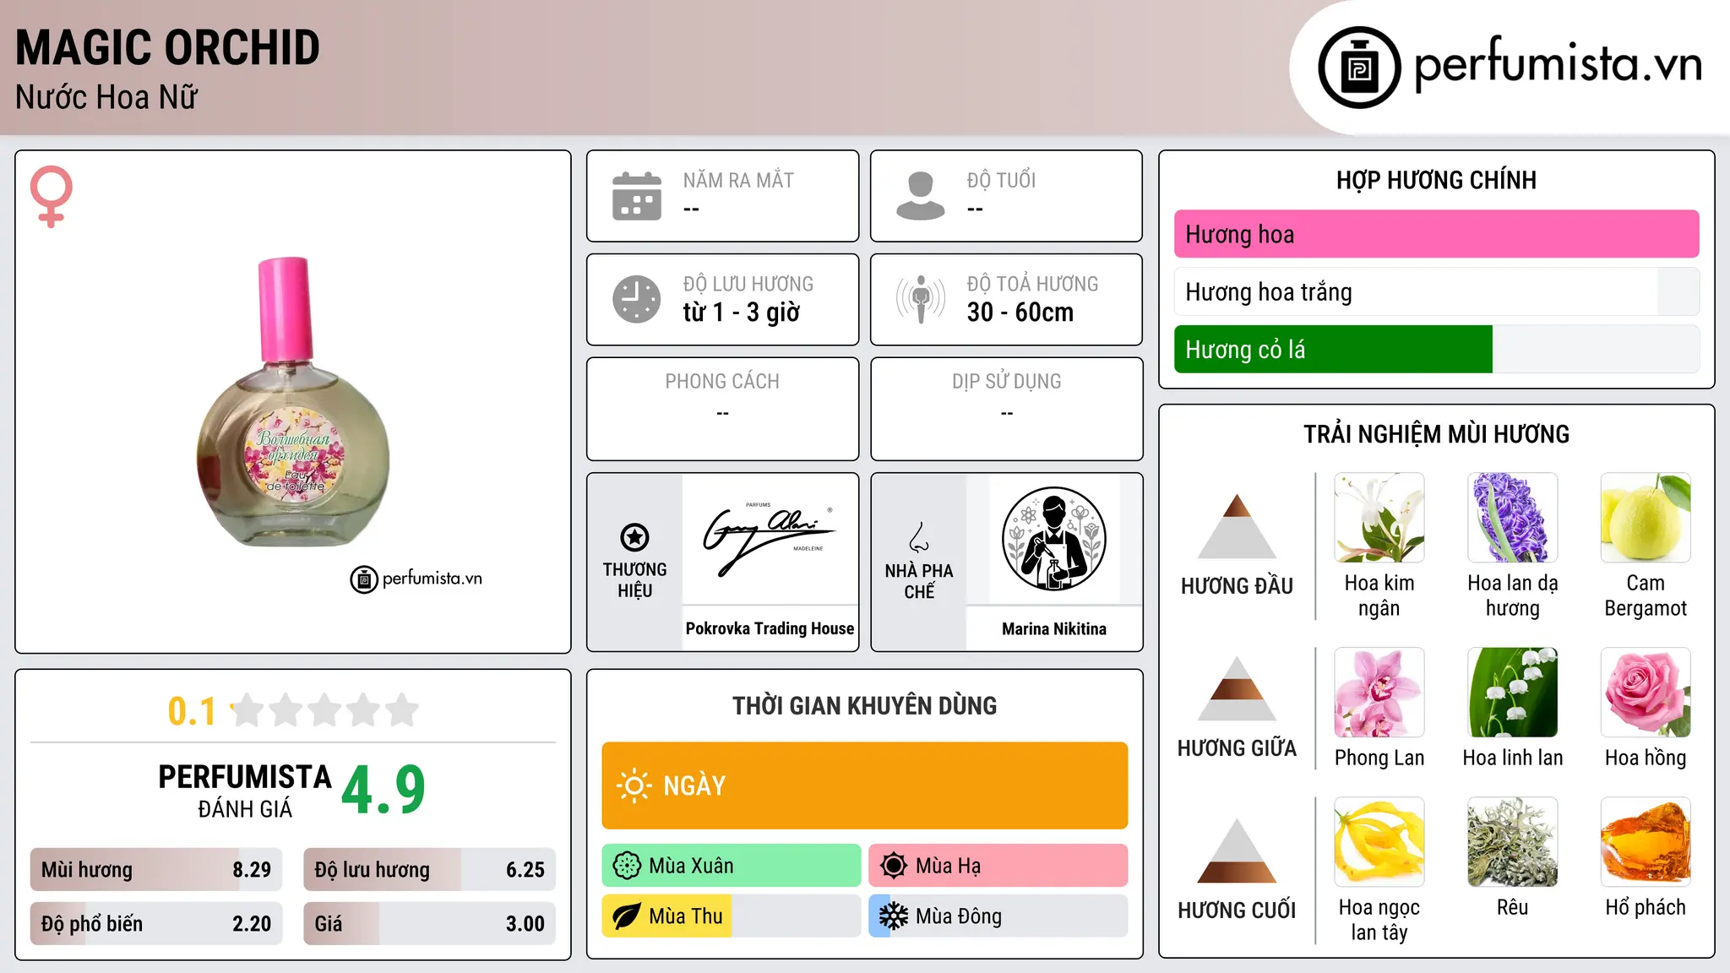This screenshot has height=973, width=1730.
Task: Click the calendar icon beside Năm ra mắt
Action: tap(637, 196)
